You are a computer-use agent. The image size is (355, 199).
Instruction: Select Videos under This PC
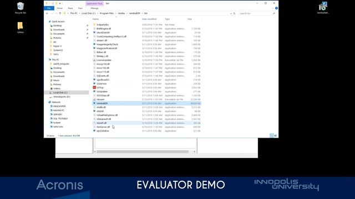coord(57,88)
